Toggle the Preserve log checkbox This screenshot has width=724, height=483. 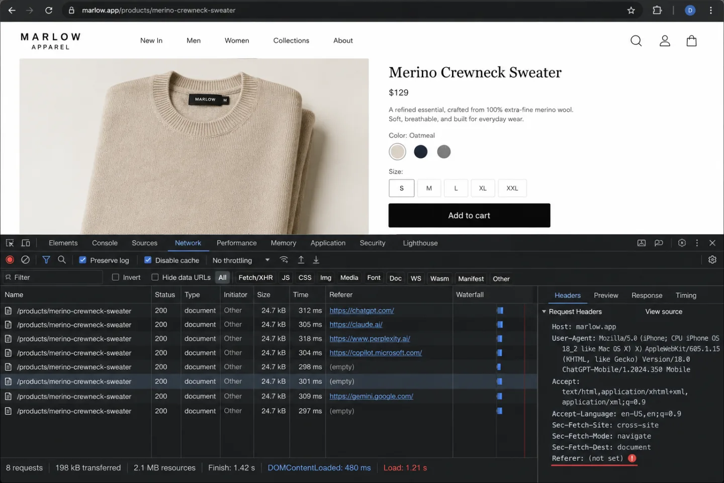coord(82,260)
